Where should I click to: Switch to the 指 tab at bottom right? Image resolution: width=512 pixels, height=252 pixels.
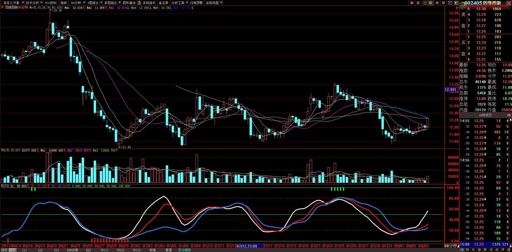tap(479, 250)
